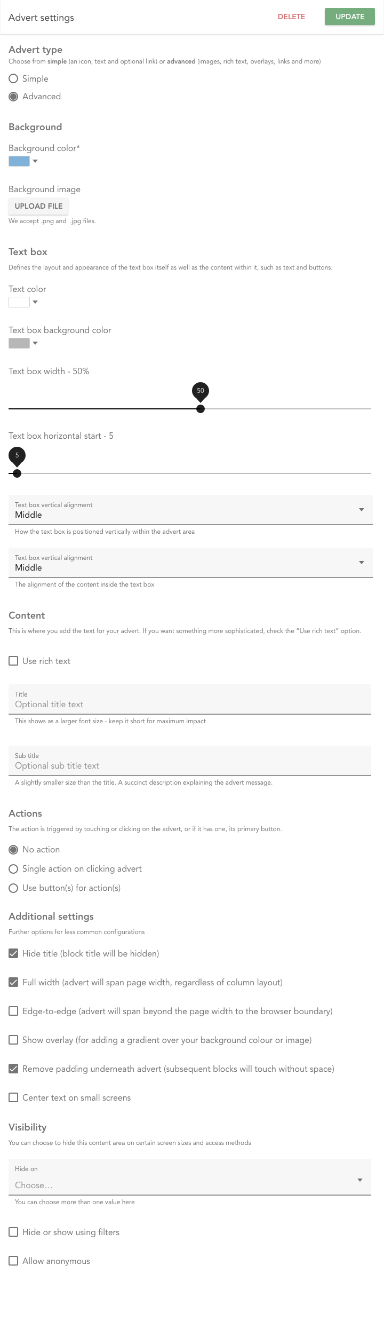Select the Advanced advert type
Image resolution: width=384 pixels, height=1336 pixels.
pos(14,97)
